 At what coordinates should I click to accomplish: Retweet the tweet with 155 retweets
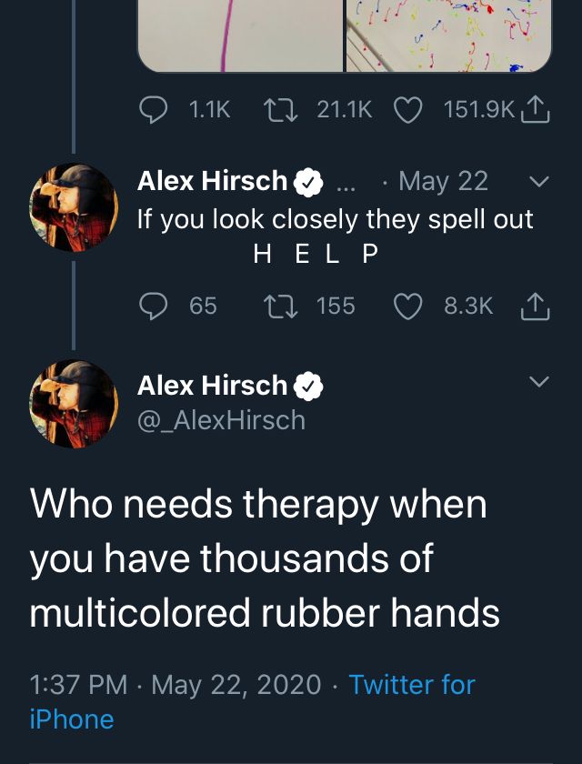(x=280, y=306)
